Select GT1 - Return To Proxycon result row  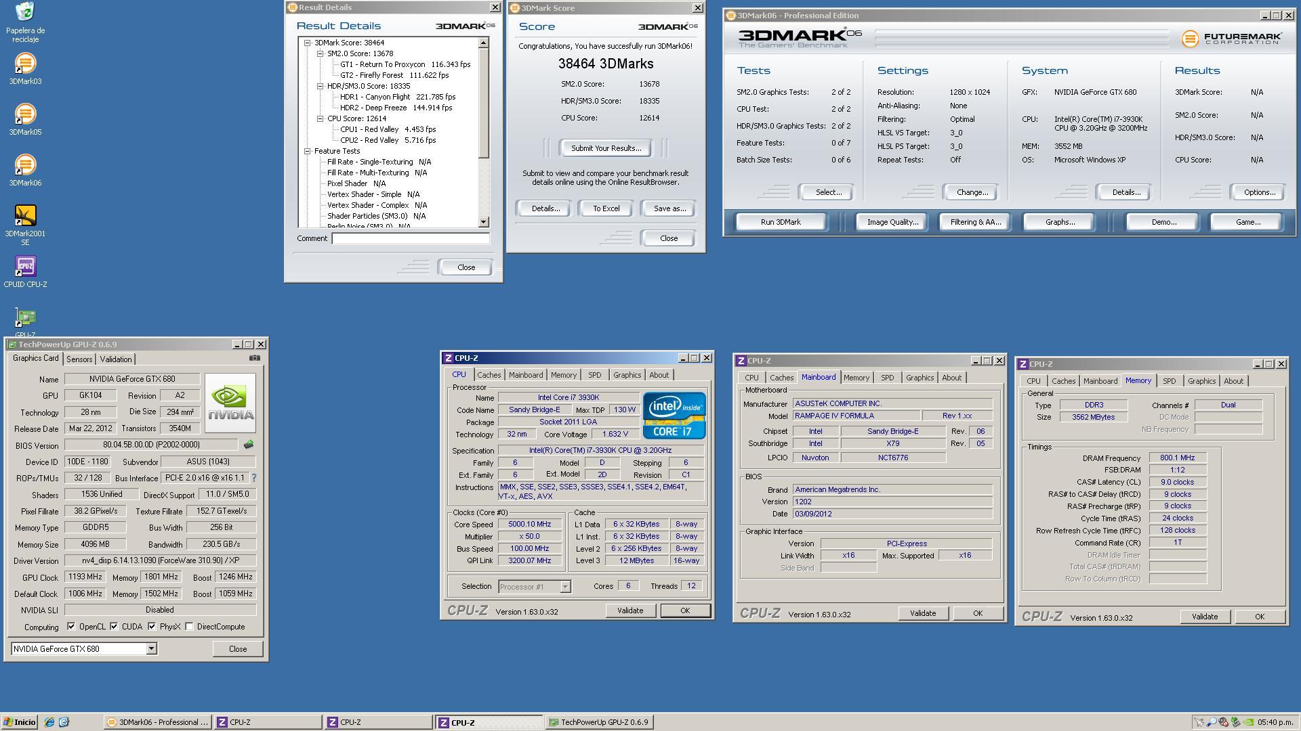click(x=405, y=64)
